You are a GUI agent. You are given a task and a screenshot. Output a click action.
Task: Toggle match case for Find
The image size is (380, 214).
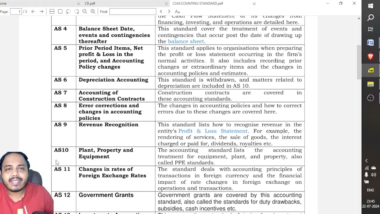point(177,12)
